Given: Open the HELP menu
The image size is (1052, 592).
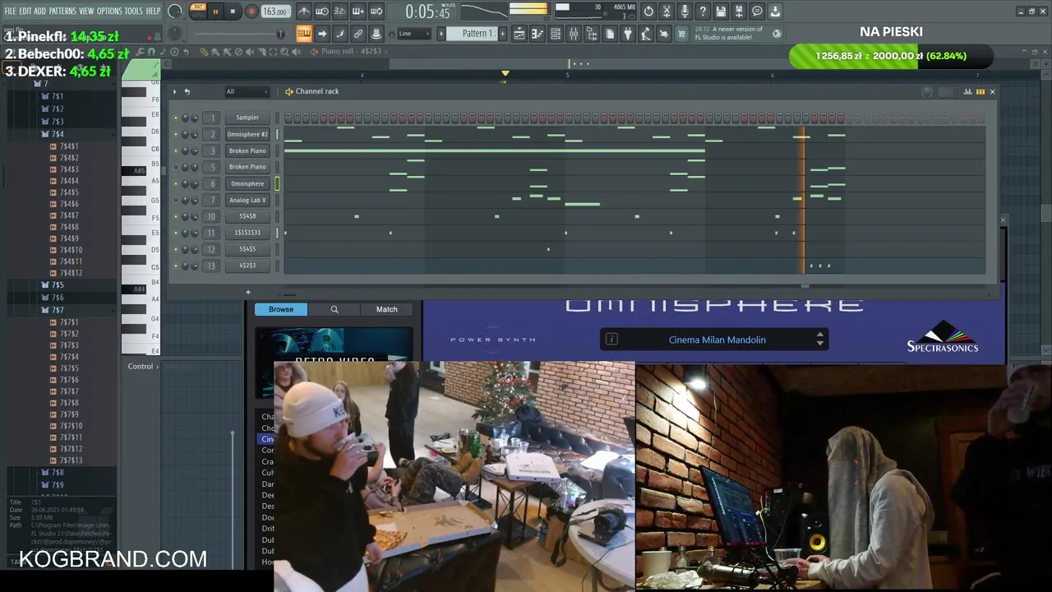Looking at the screenshot, I should click(x=153, y=11).
